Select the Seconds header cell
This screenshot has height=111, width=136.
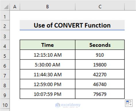coord(100,45)
